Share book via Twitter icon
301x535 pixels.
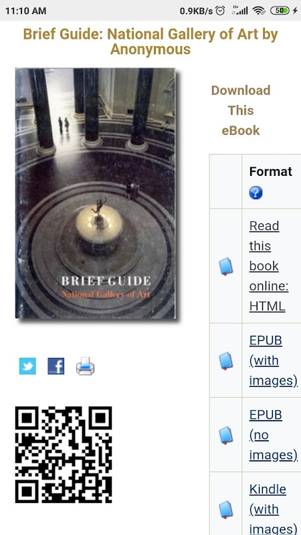[27, 366]
